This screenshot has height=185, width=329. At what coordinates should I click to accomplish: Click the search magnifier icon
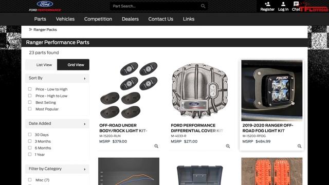tap(203, 6)
